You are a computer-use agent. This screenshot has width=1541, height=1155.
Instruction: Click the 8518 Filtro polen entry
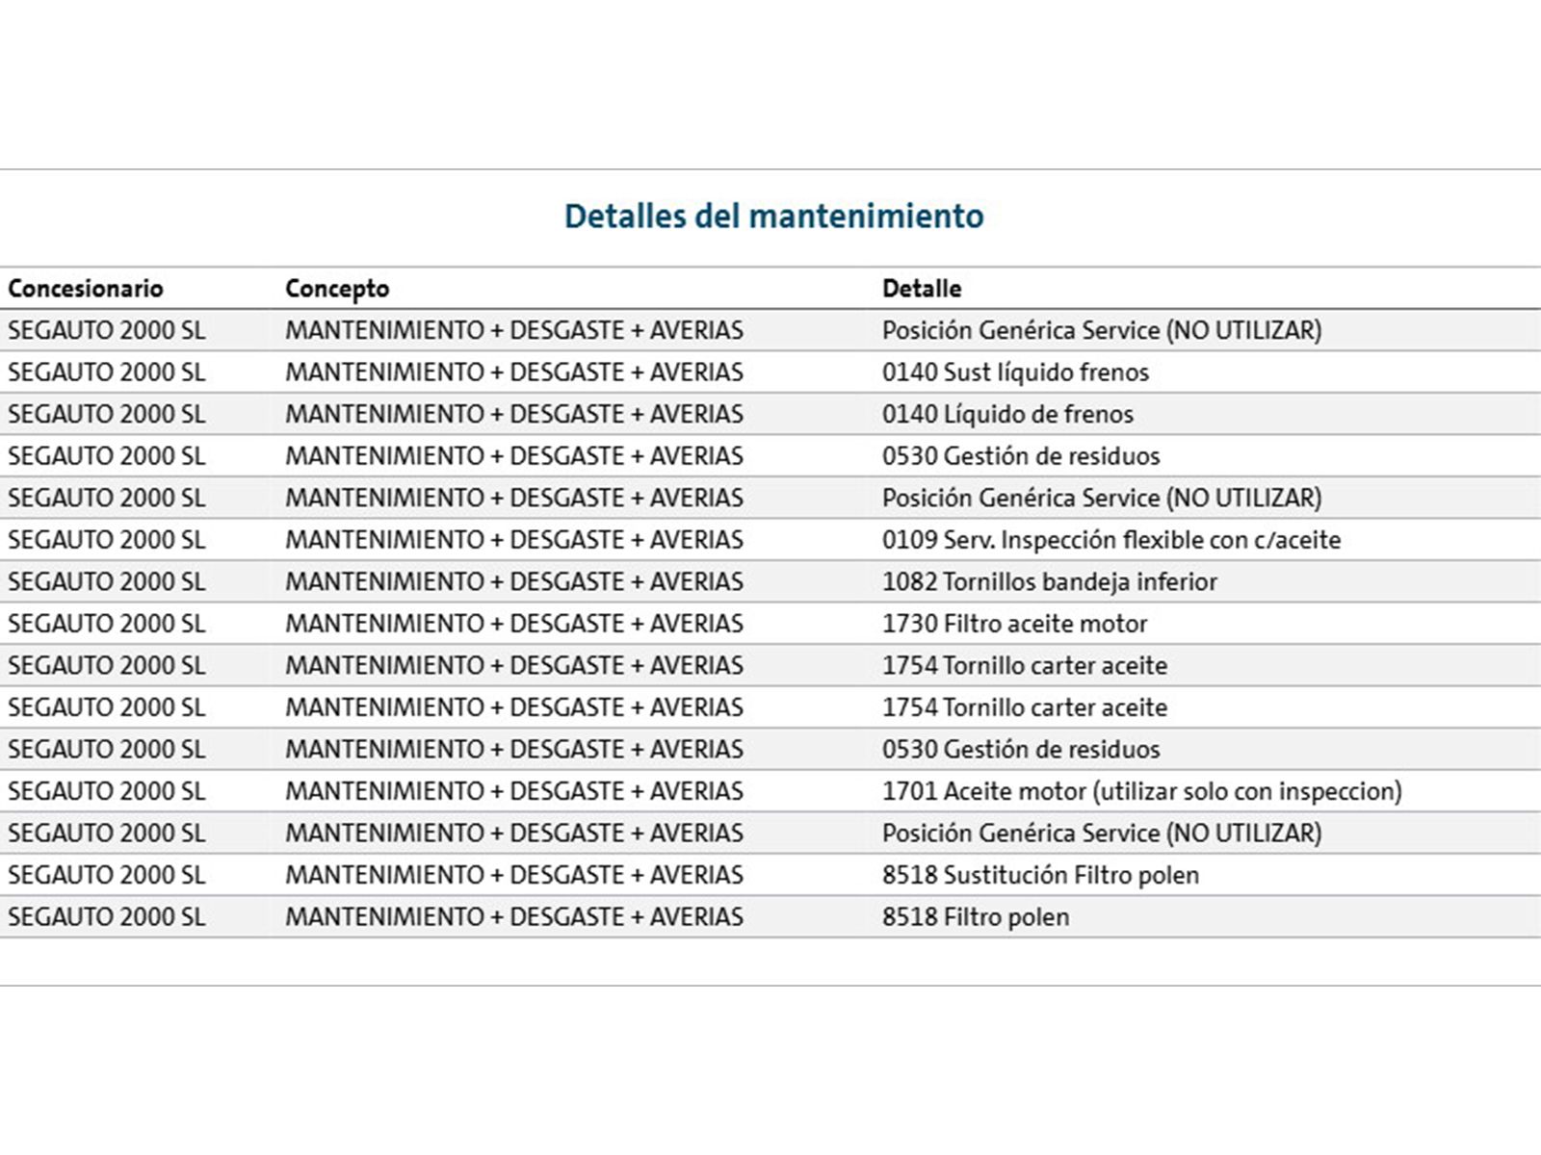[976, 917]
